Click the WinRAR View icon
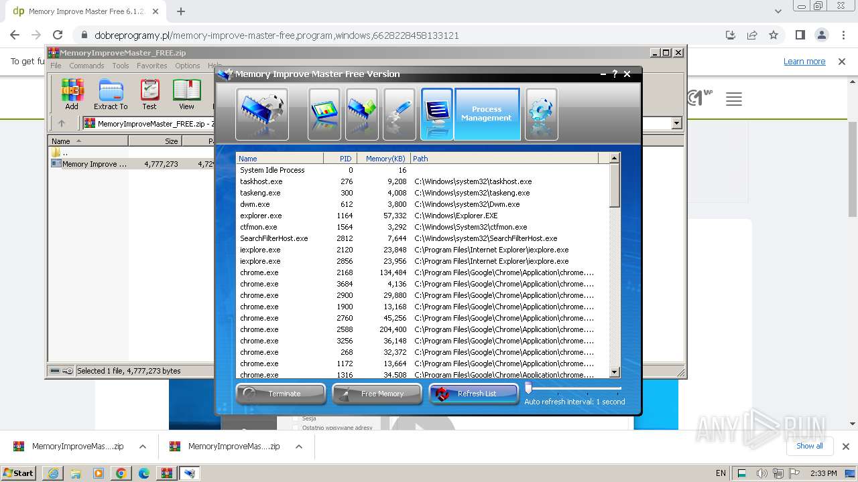This screenshot has height=482, width=858. click(x=186, y=94)
